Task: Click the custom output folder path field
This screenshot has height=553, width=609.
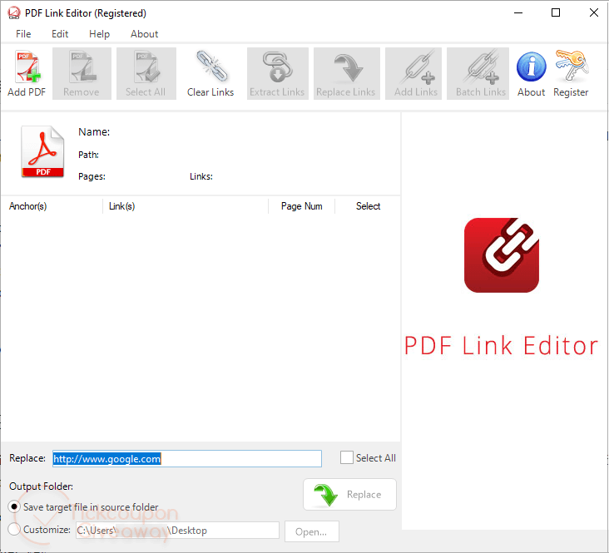Action: coord(177,530)
